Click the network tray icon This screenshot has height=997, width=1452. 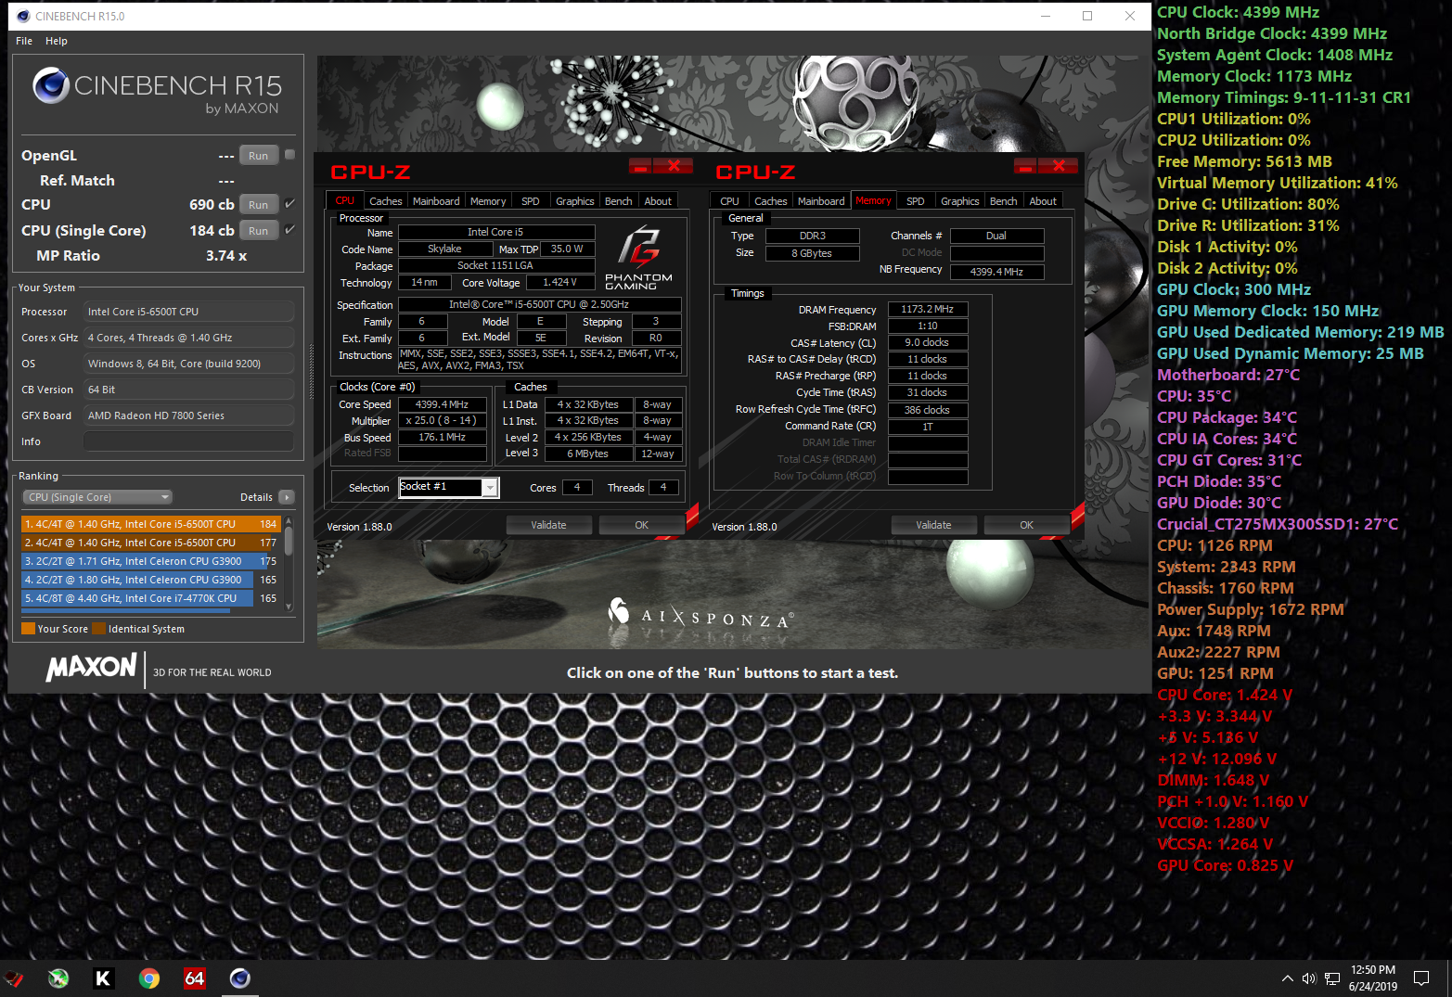pyautogui.click(x=1332, y=978)
